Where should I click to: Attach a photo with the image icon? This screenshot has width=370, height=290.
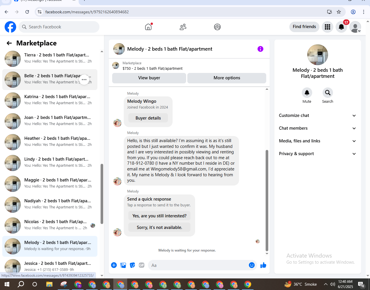[x=123, y=265]
